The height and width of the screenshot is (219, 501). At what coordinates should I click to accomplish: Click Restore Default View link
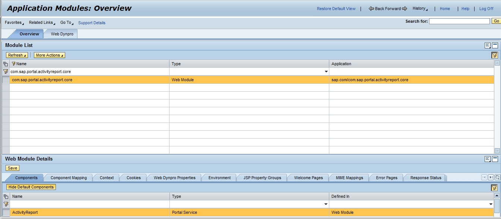[x=336, y=9]
